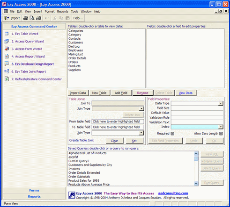The height and width of the screenshot is (207, 230).
Task: Click the Access Report Wizard icon
Action: [x=7, y=56]
